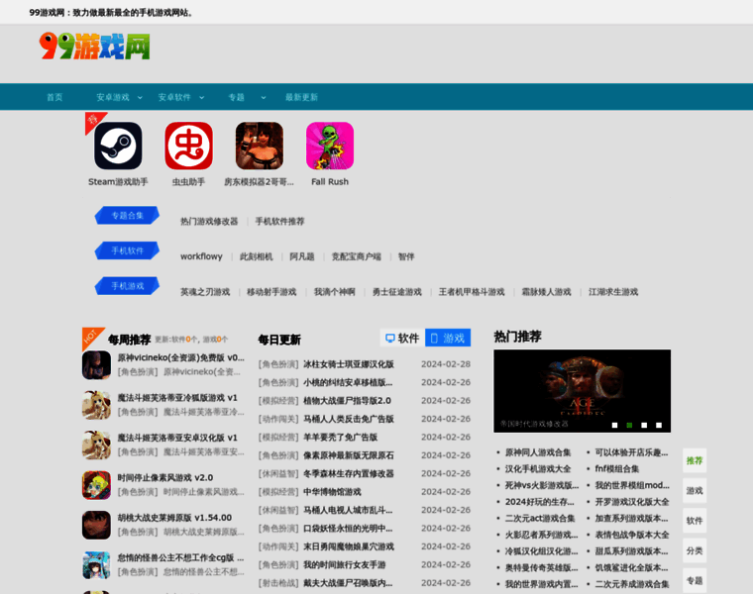Click the 手机游戏 blue label button

tap(127, 286)
